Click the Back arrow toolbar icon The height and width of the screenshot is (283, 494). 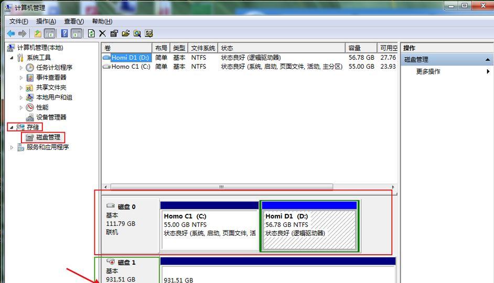pyautogui.click(x=11, y=34)
